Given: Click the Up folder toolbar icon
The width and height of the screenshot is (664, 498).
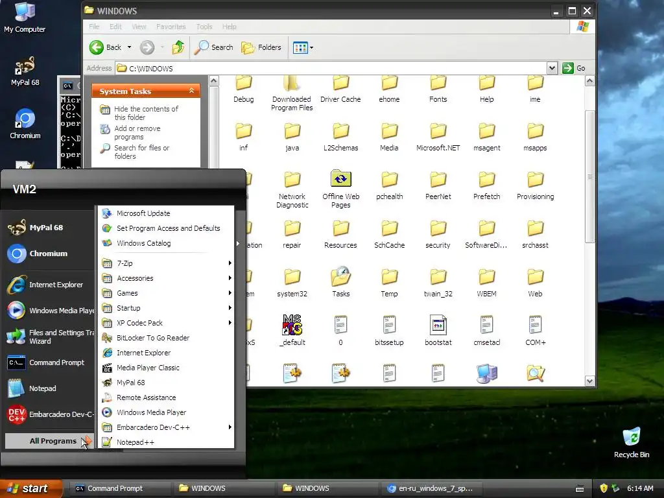Looking at the screenshot, I should 178,47.
